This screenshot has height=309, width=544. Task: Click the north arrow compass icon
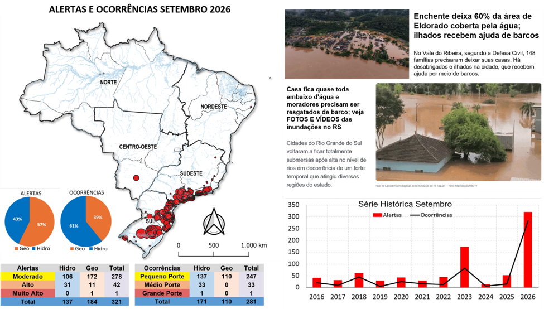[x=213, y=222]
